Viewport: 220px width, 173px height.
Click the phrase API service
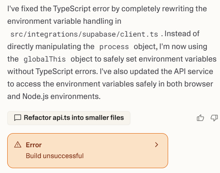[x=193, y=72]
